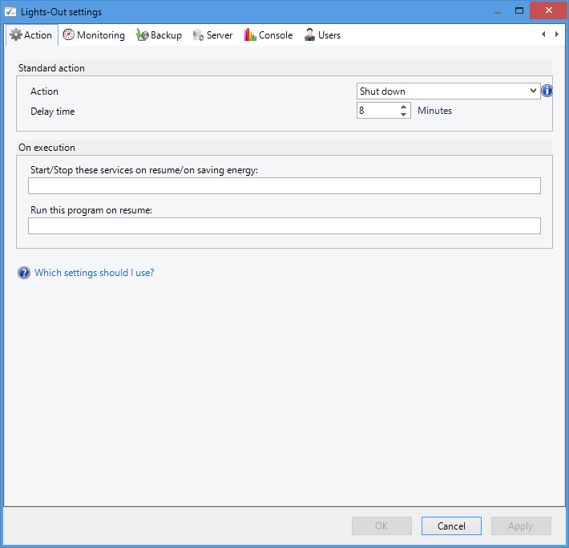The width and height of the screenshot is (569, 548).
Task: Click the Start/Stop services input field
Action: 284,185
